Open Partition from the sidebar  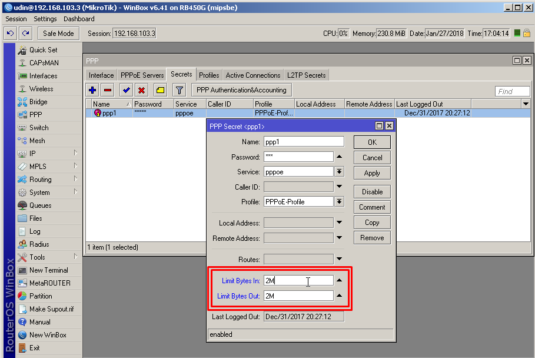tap(41, 296)
